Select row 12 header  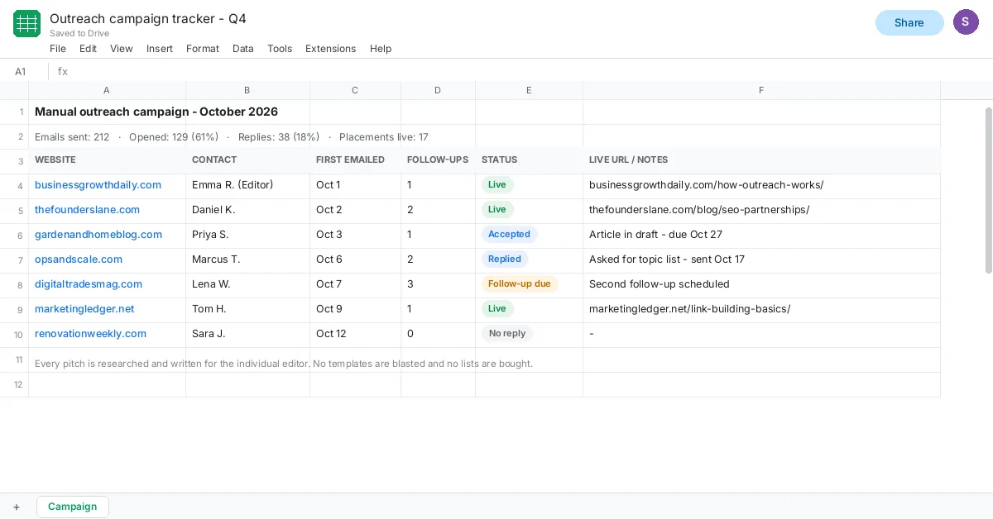(x=14, y=384)
